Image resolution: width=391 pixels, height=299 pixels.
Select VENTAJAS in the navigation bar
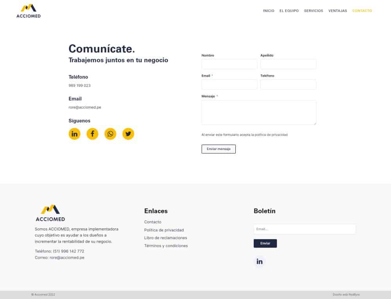(x=337, y=11)
